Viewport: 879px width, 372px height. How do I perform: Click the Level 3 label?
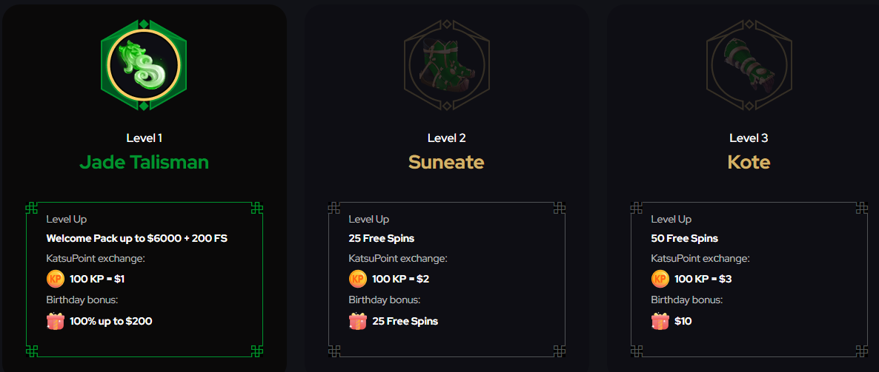[749, 138]
